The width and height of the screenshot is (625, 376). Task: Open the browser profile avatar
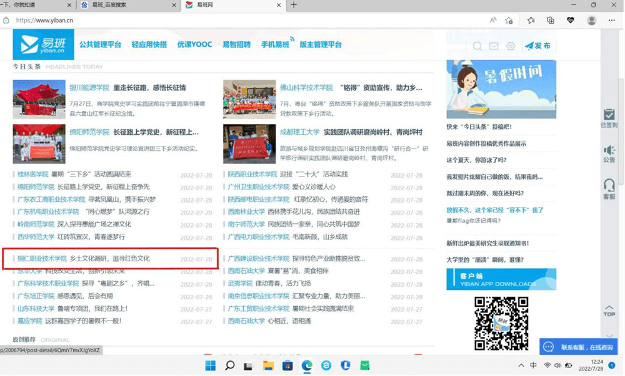[591, 21]
